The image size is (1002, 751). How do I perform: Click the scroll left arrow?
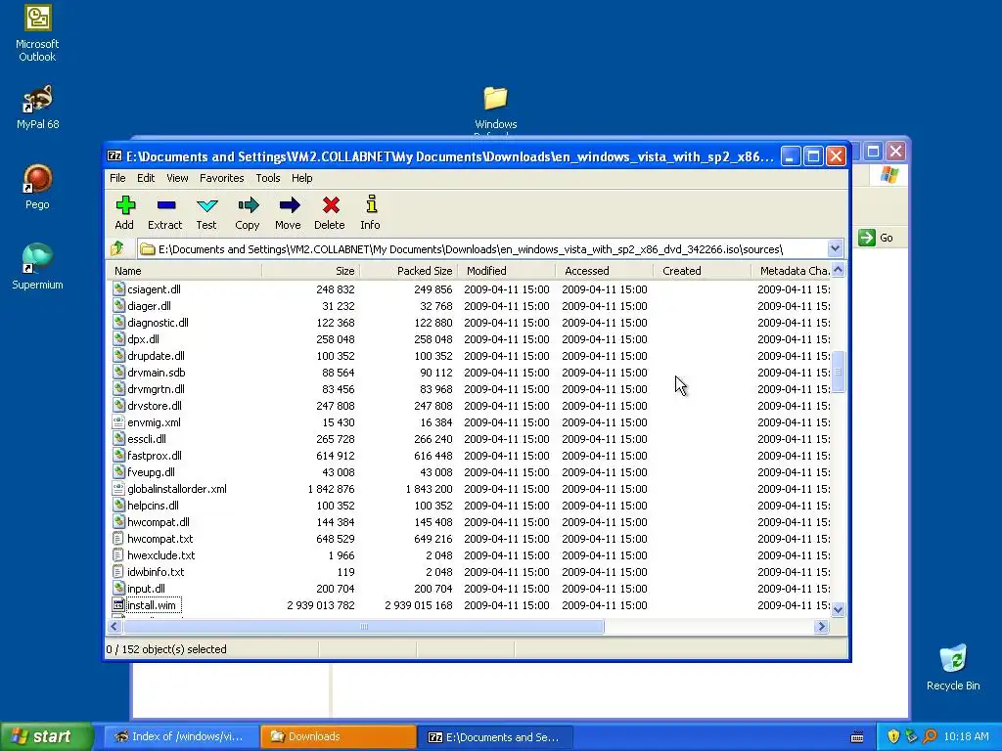coord(114,627)
